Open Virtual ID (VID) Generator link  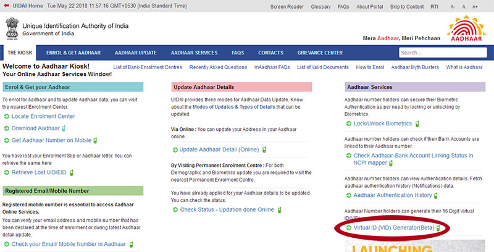point(393,228)
